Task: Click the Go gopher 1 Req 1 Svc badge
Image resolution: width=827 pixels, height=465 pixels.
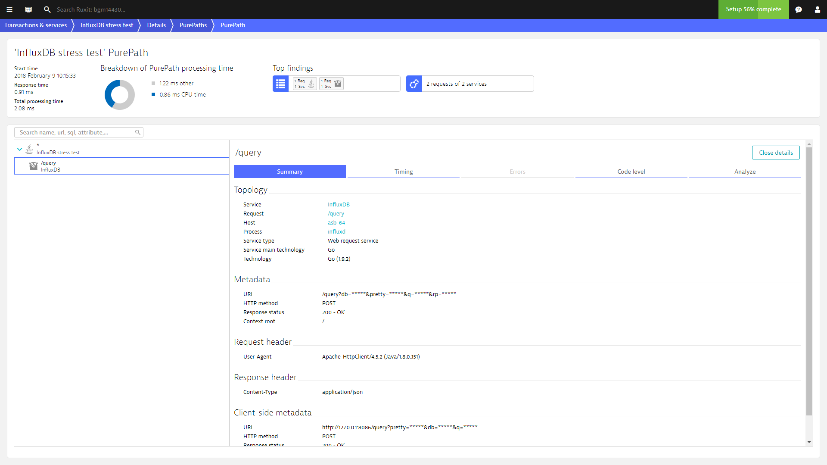Action: (331, 84)
